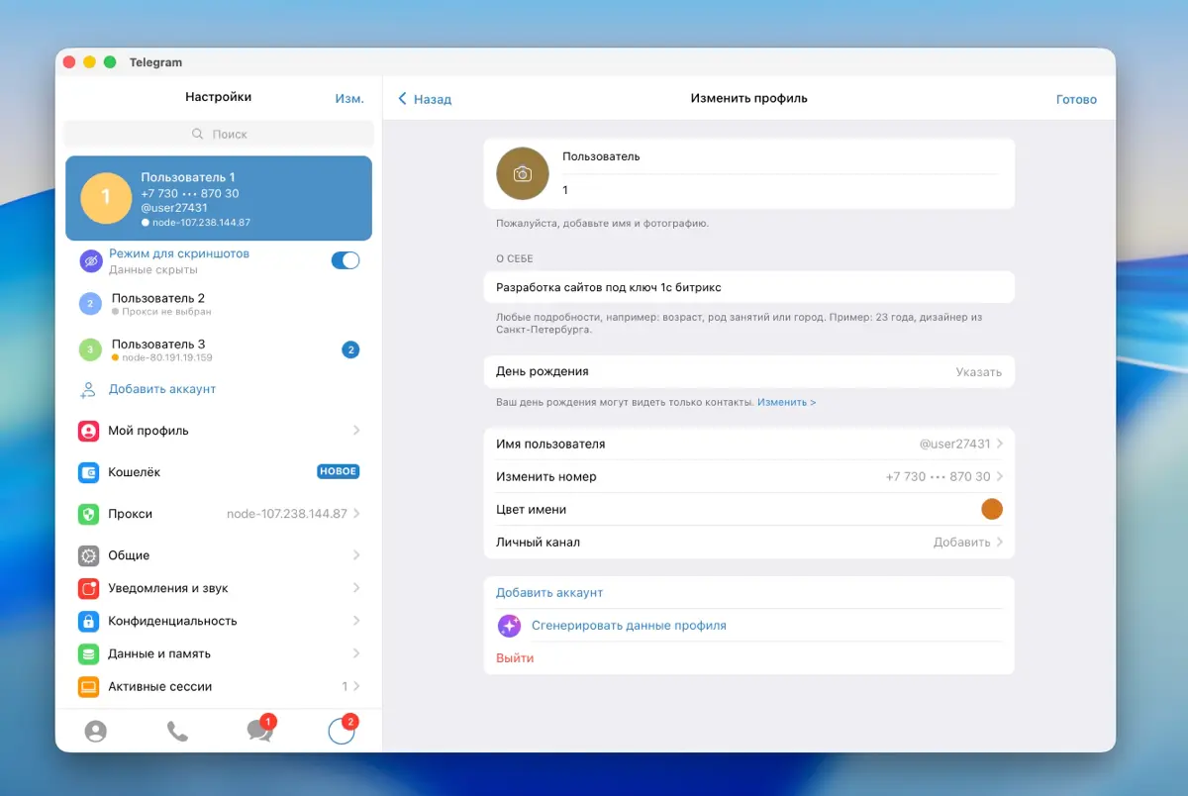Click the sparkle generate profile icon
Viewport: 1188px width, 796px height.
pyautogui.click(x=509, y=626)
